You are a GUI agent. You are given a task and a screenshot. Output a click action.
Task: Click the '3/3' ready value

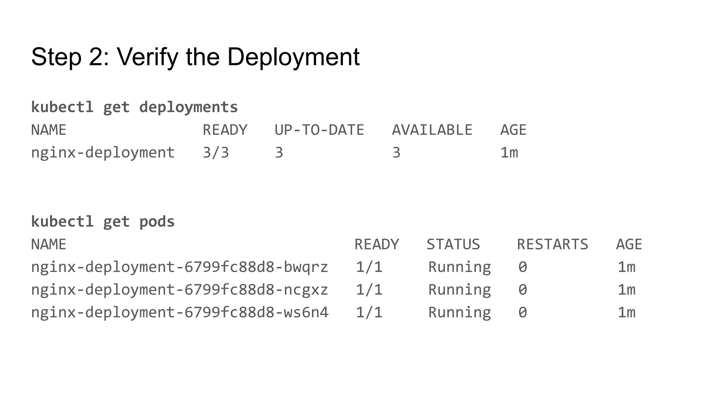(x=216, y=153)
